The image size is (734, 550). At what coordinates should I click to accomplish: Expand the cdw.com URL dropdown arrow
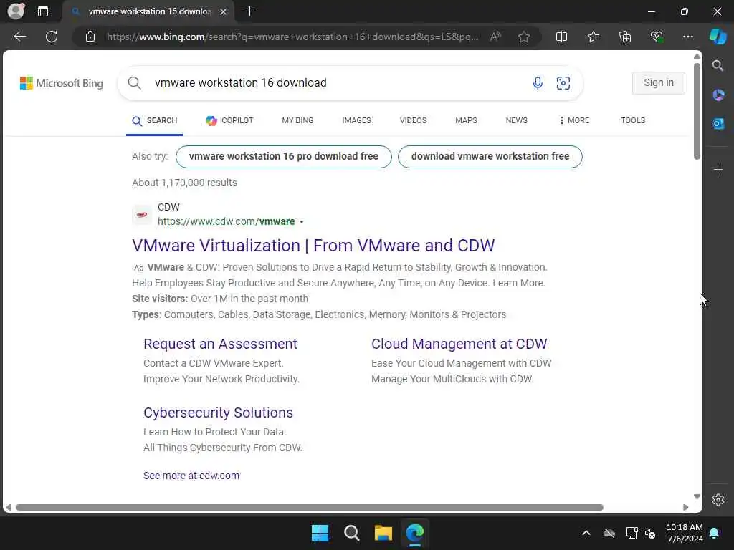302,222
